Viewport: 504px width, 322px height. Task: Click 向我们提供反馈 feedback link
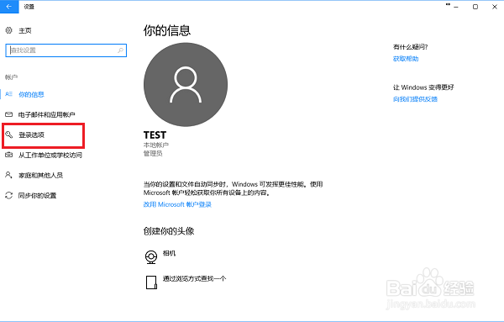pos(415,99)
